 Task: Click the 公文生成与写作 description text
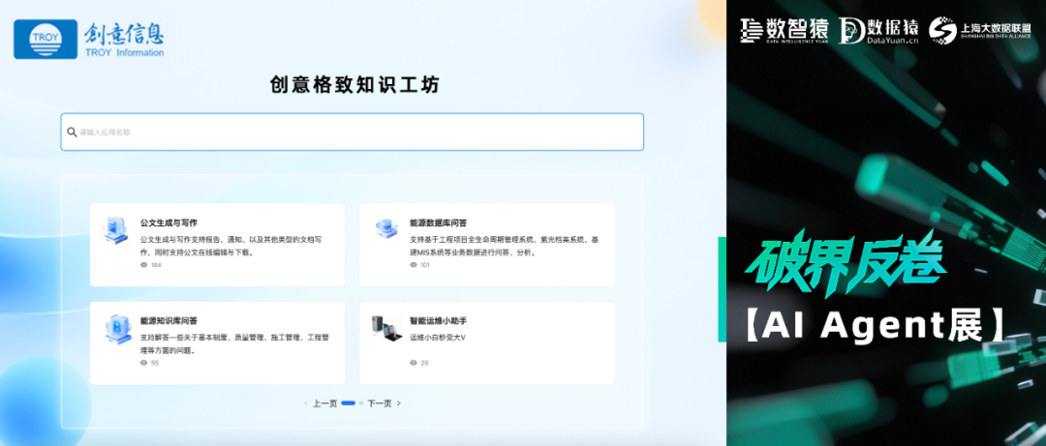coord(231,246)
